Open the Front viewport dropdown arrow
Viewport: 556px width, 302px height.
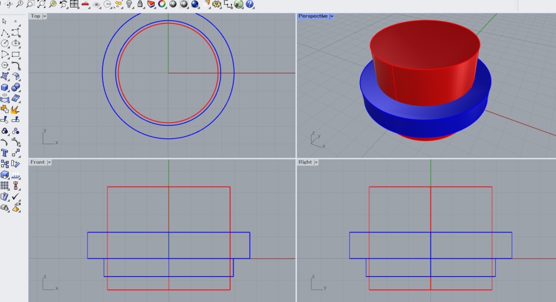(x=49, y=162)
